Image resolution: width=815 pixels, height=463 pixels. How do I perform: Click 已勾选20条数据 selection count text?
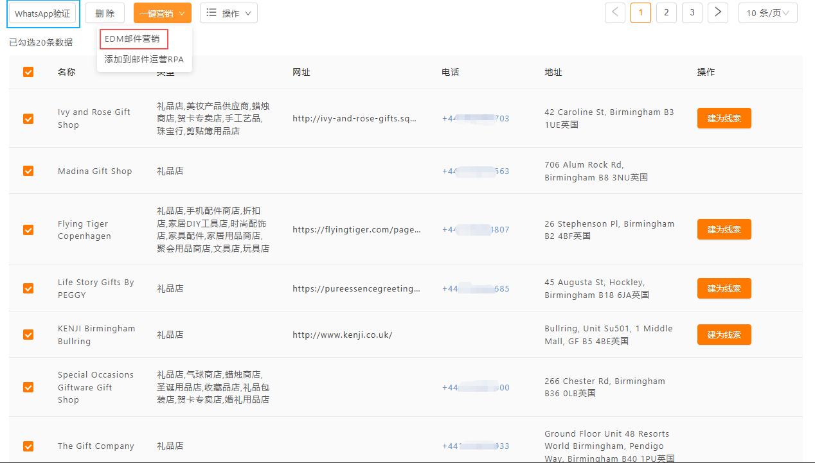point(41,42)
